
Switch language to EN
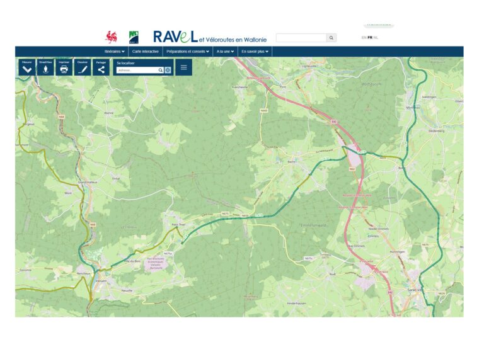click(x=364, y=38)
